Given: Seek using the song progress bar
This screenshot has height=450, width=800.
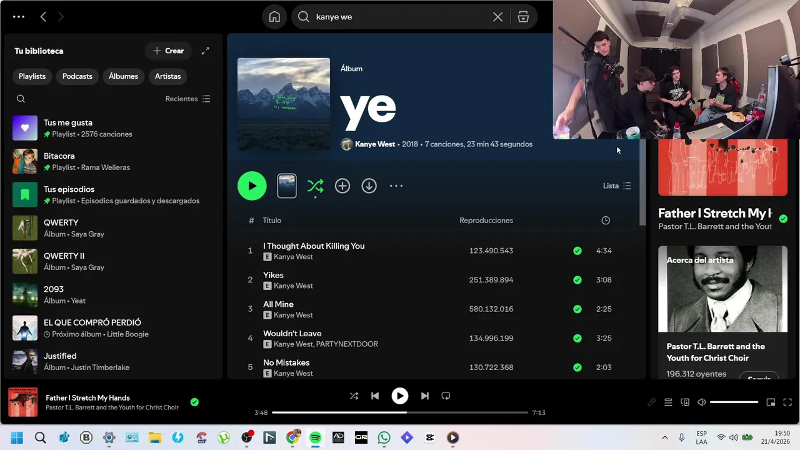Looking at the screenshot, I should (x=400, y=412).
